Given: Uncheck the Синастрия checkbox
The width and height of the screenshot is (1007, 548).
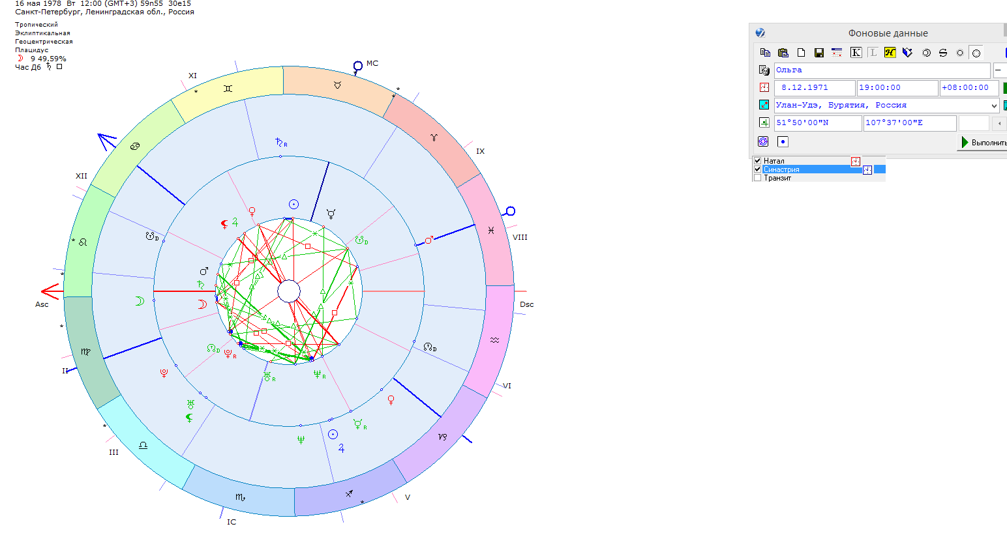Looking at the screenshot, I should (x=757, y=169).
